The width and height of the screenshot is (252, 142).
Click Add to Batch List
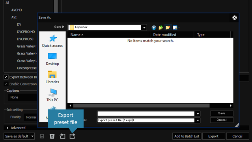pos(187,136)
